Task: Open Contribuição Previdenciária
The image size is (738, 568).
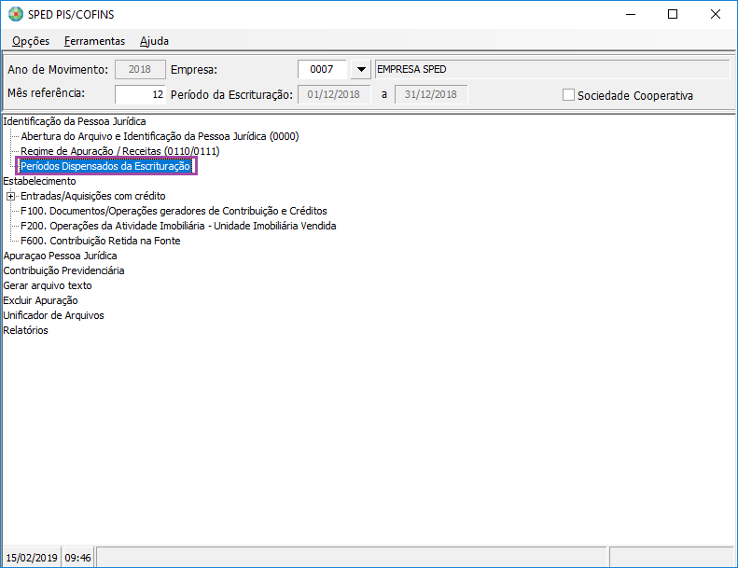Action: click(x=63, y=270)
